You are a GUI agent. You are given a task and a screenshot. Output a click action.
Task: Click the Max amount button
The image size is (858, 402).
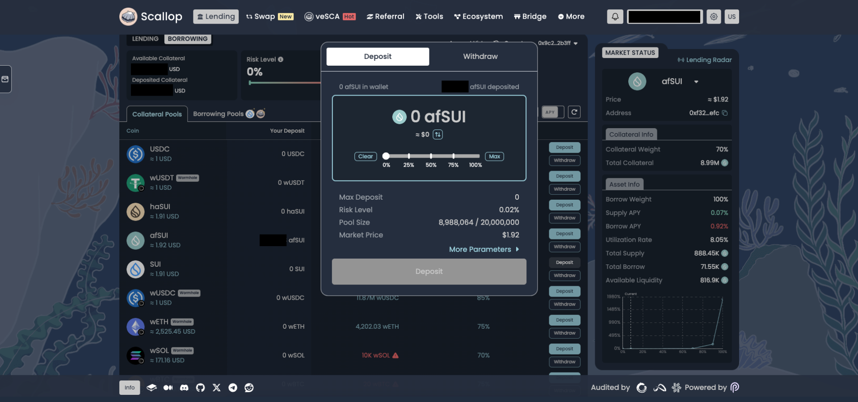[494, 156]
